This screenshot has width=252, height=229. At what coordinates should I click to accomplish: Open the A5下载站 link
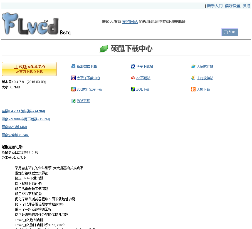coord(143,78)
